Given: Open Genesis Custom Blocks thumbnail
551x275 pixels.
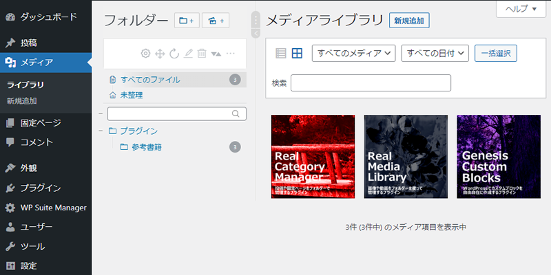Looking at the screenshot, I should (x=499, y=157).
